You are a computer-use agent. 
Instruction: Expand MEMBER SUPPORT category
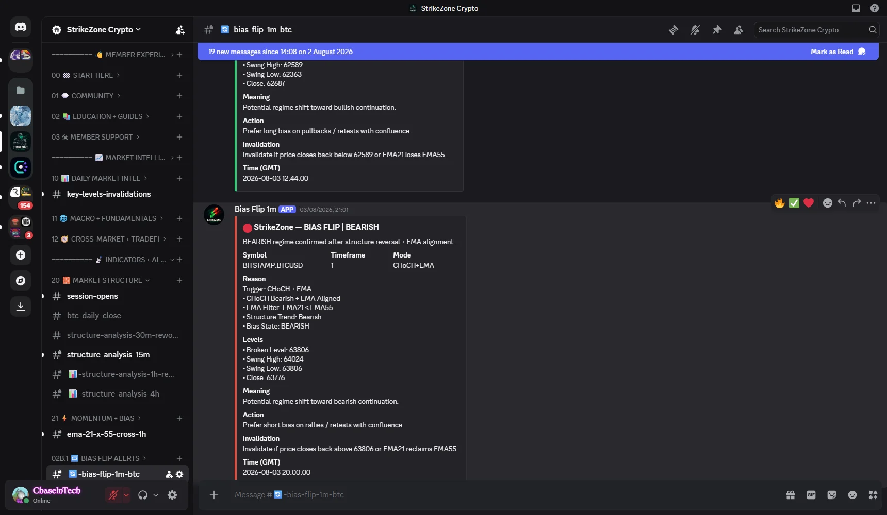[95, 137]
